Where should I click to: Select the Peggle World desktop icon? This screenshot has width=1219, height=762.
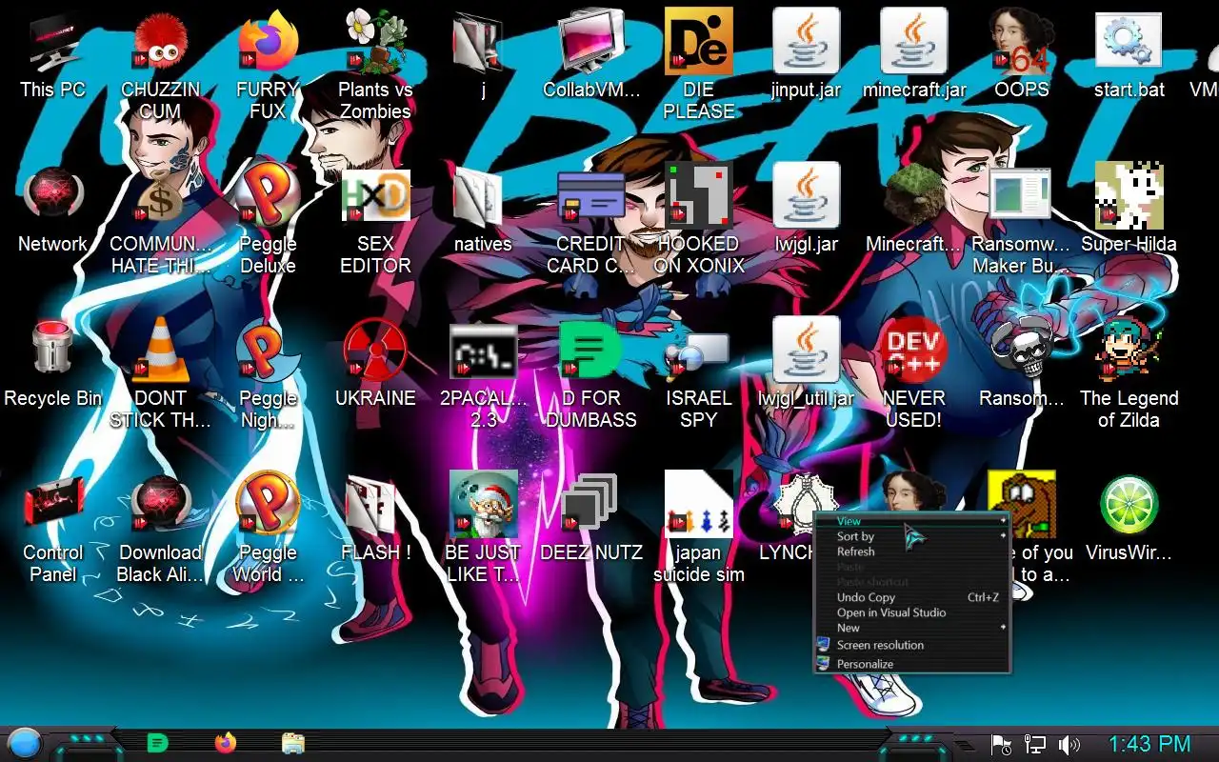click(x=268, y=505)
